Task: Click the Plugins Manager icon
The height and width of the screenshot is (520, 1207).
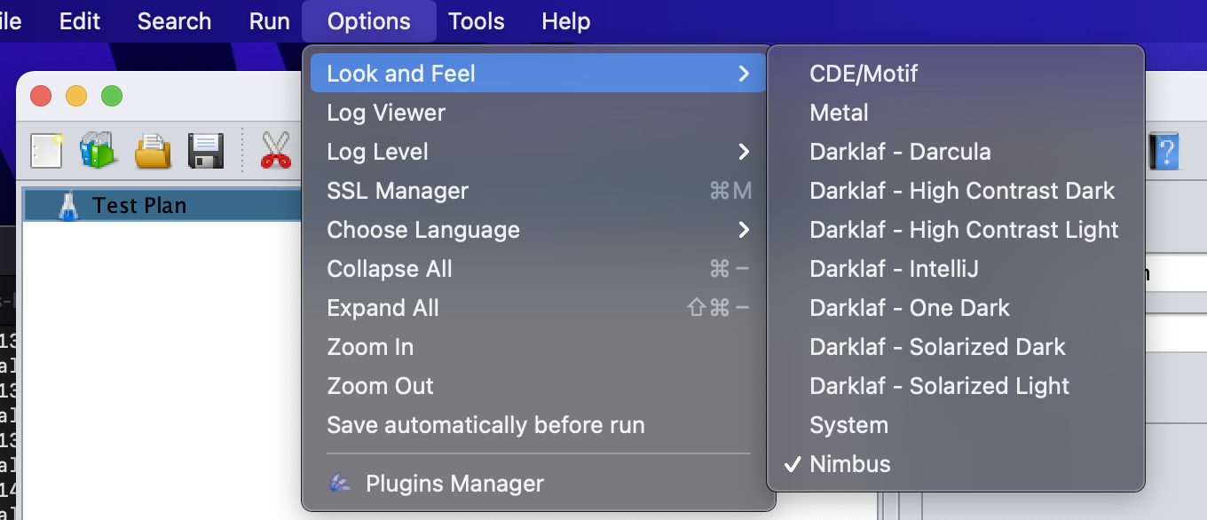Action: 339,484
